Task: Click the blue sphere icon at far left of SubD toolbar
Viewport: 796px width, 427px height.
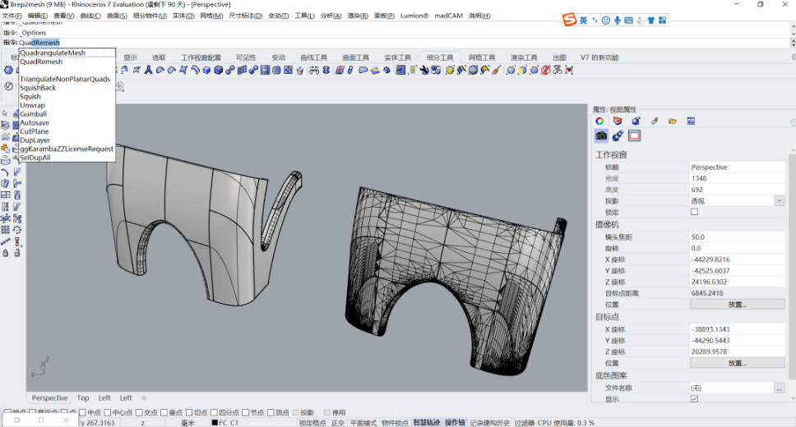Action: [8, 70]
